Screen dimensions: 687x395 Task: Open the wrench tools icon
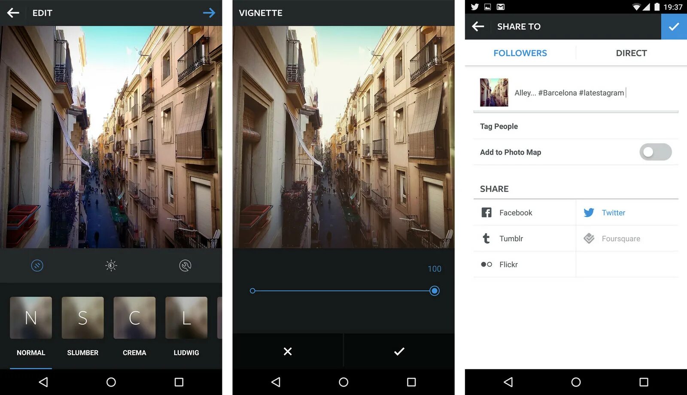coord(185,266)
